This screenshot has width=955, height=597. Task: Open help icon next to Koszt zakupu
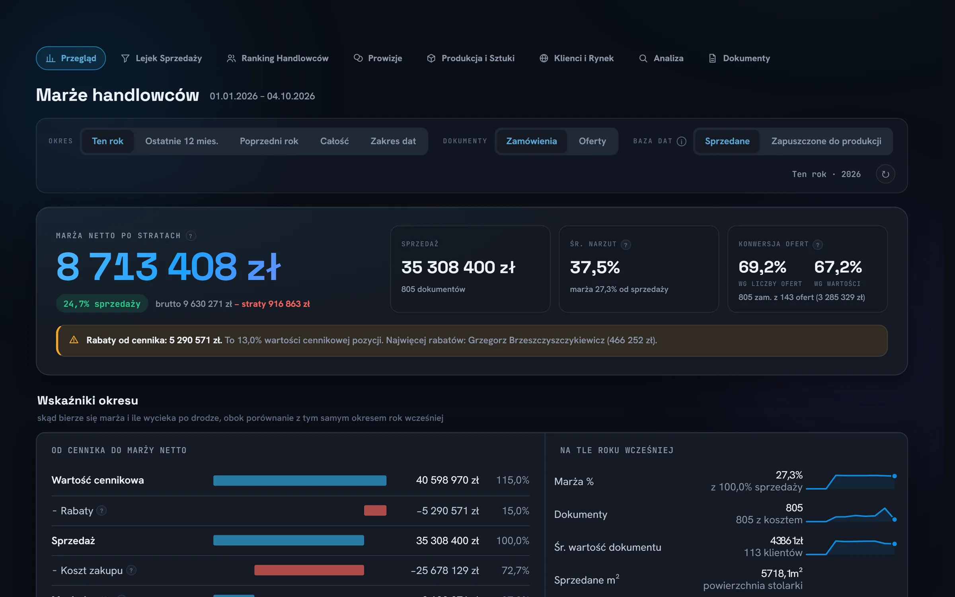pos(131,570)
